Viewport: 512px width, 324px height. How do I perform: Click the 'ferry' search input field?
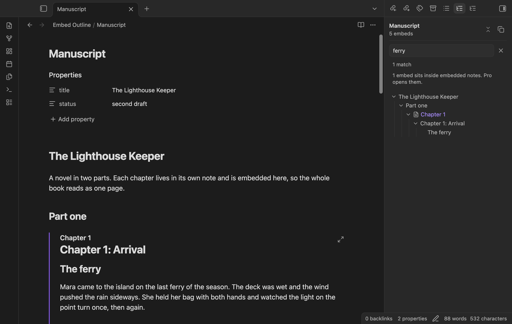pyautogui.click(x=442, y=51)
